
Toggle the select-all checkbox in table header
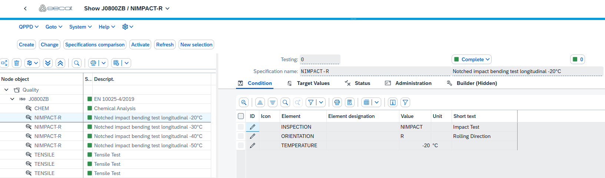pyautogui.click(x=241, y=116)
